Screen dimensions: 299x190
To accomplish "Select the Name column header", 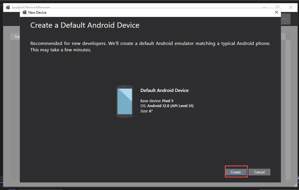I will pyautogui.click(x=17, y=36).
